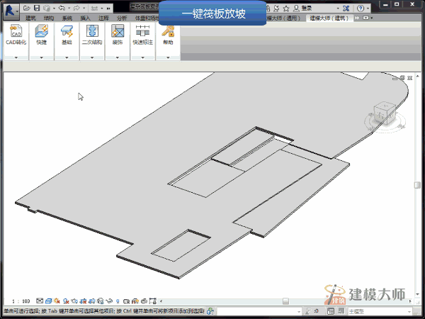Open the 基础 foundation tool

coord(67,35)
